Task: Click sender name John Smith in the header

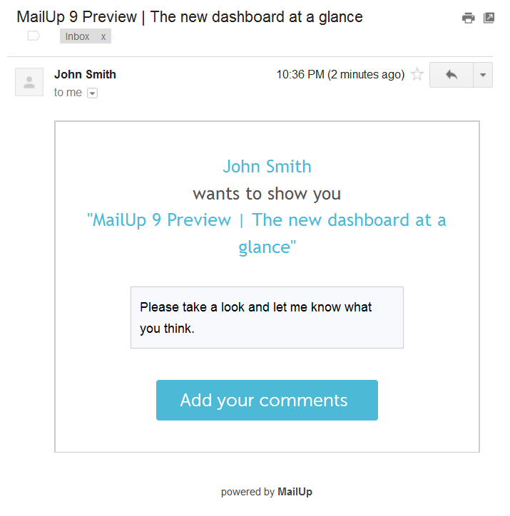Action: [85, 74]
